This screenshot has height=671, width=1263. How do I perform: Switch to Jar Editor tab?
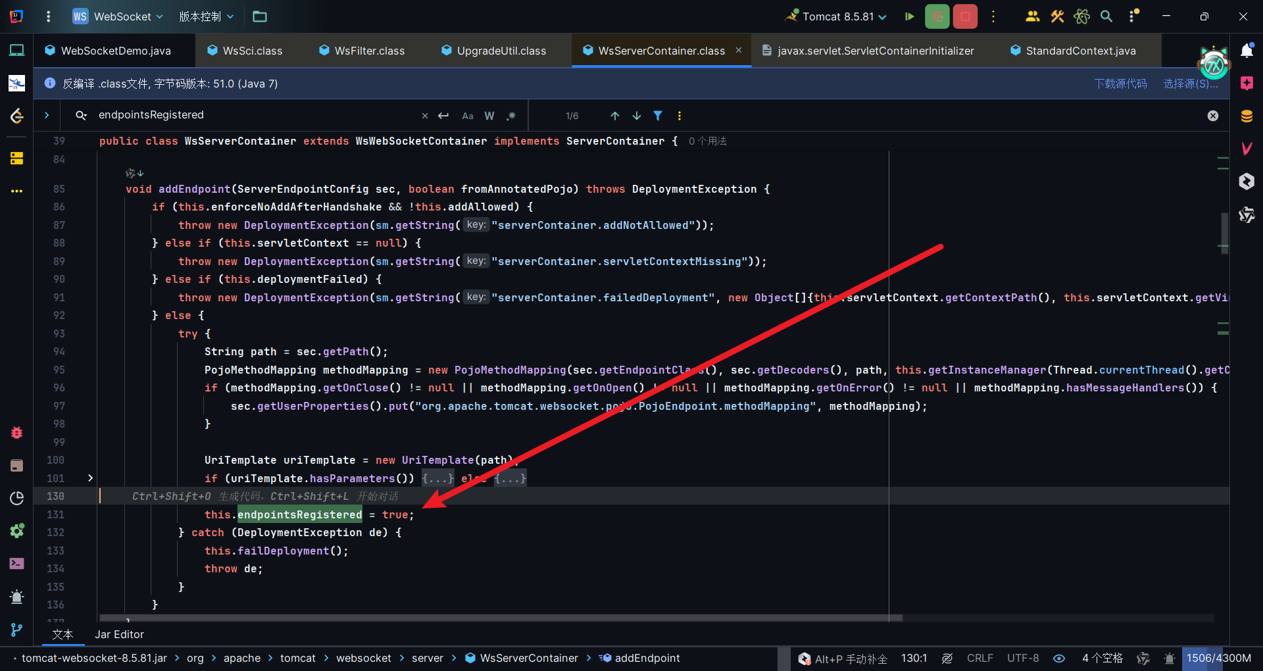119,634
